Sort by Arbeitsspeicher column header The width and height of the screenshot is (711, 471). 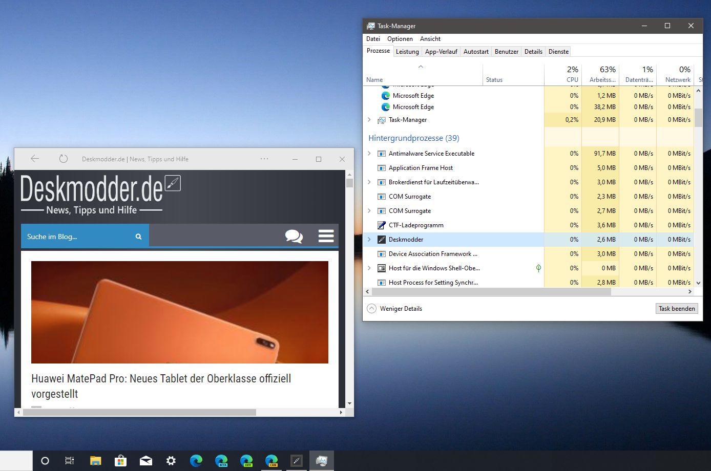600,74
